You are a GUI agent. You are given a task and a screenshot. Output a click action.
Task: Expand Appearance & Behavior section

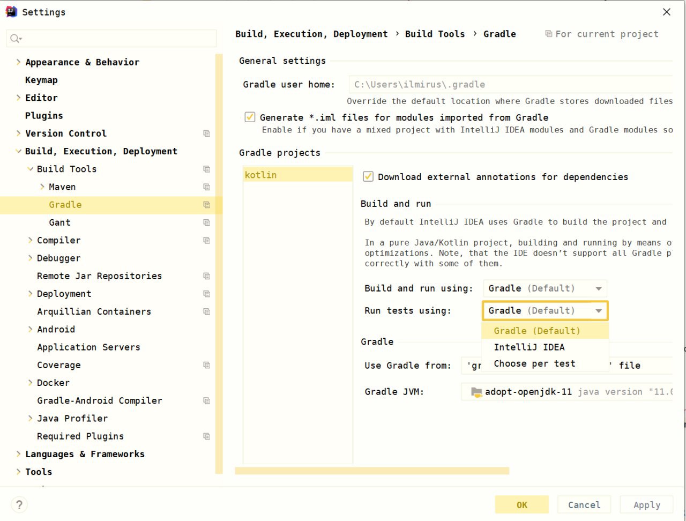click(18, 62)
